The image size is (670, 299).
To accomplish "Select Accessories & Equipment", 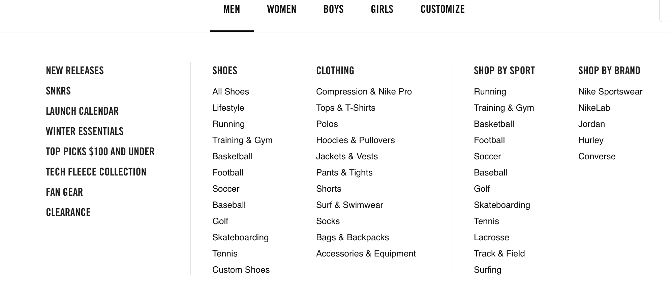I will click(x=366, y=254).
